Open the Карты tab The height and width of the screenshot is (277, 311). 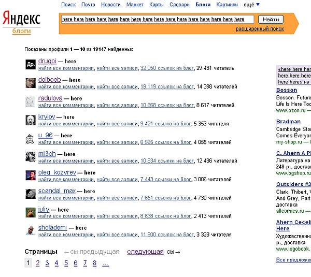click(x=157, y=5)
